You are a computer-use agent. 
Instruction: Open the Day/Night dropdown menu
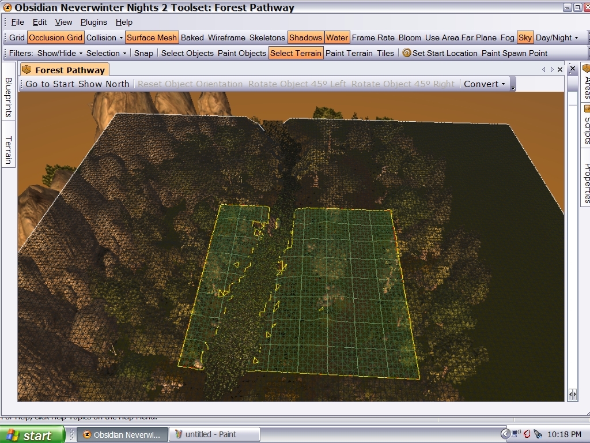pos(557,37)
